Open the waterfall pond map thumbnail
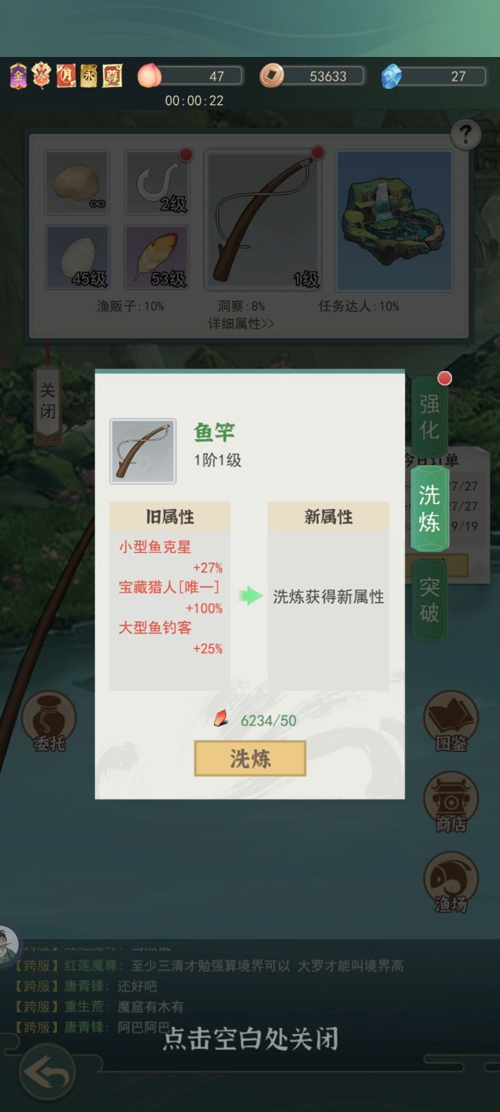This screenshot has width=500, height=1112. (394, 220)
